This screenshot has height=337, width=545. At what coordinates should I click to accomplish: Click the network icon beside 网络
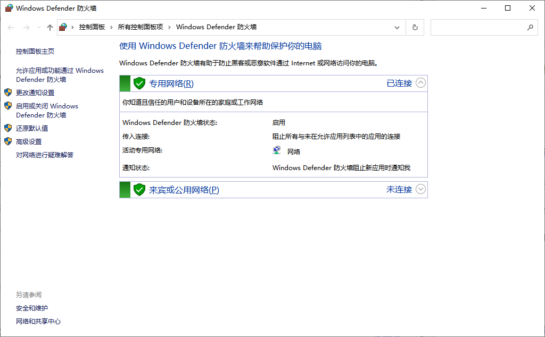(x=277, y=151)
